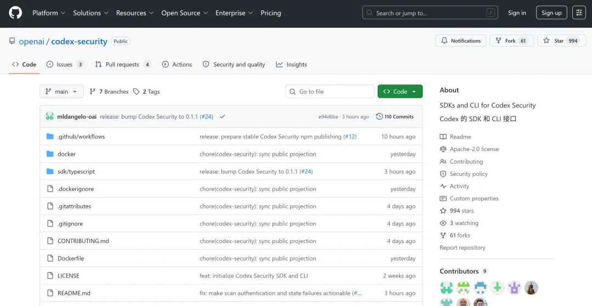The width and height of the screenshot is (592, 306).
Task: Click the green plus-sign contributor avatar
Action: [x=498, y=287]
